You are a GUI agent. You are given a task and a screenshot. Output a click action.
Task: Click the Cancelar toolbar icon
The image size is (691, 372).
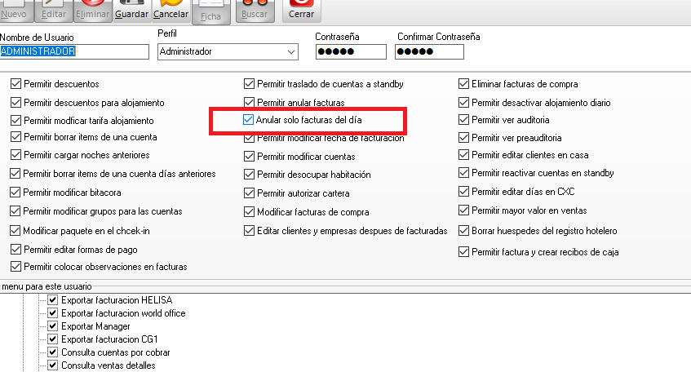(171, 10)
